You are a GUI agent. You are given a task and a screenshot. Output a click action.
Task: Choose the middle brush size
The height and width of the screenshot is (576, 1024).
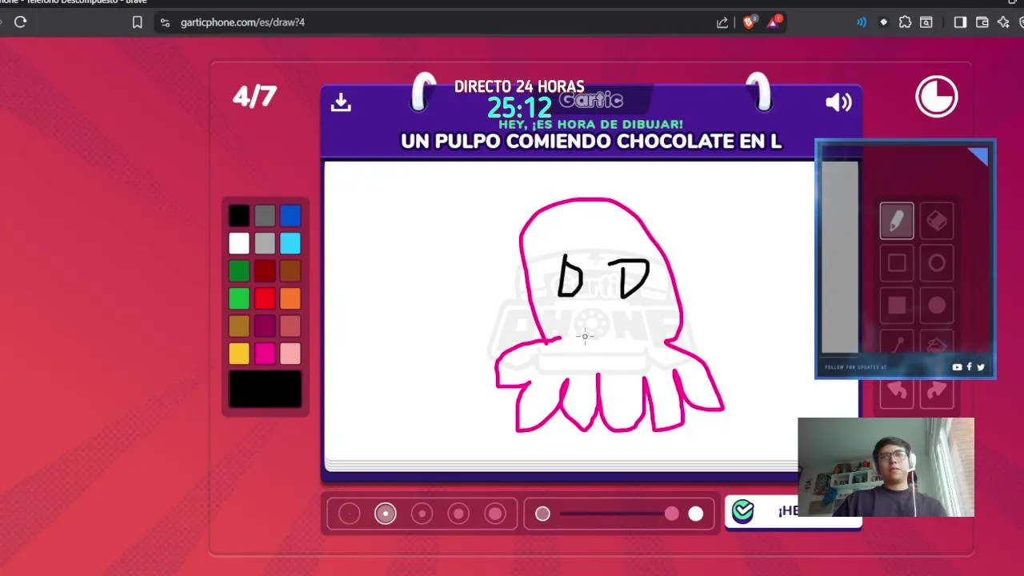422,514
